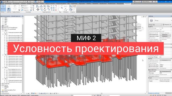Activate the Изменить (Modify) selection tool
Viewport: 172px width, 96px height.
tap(3, 8)
